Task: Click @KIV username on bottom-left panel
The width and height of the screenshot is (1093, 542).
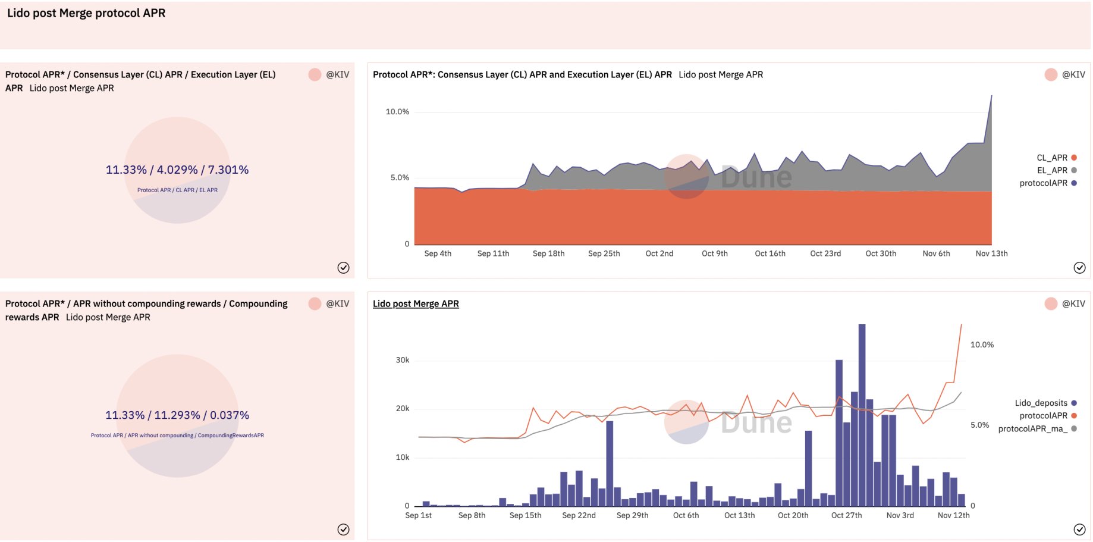Action: pos(337,303)
